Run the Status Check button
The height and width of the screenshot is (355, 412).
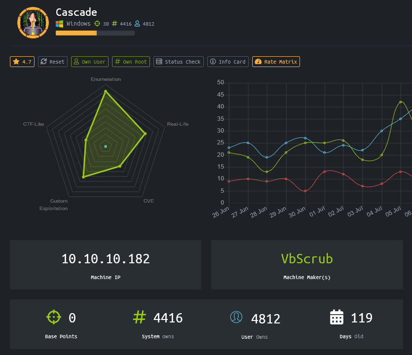click(178, 62)
